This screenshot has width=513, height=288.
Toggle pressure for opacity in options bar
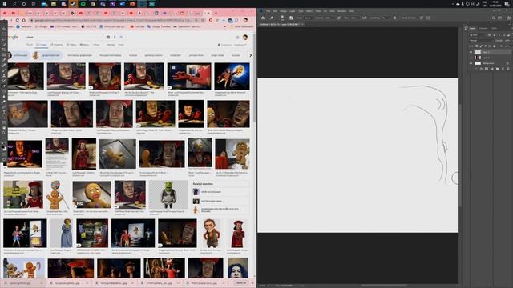click(338, 18)
